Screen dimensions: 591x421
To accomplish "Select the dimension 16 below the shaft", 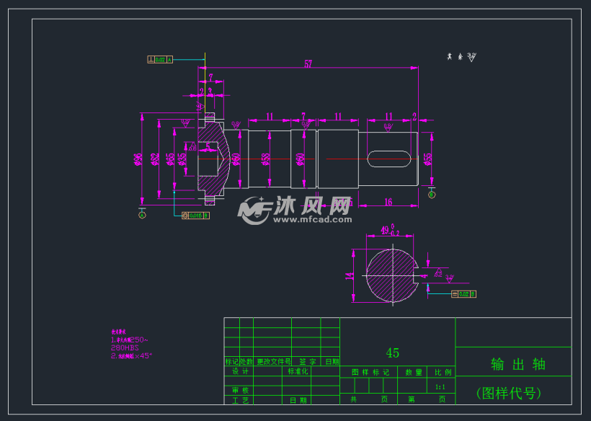I will coord(388,203).
